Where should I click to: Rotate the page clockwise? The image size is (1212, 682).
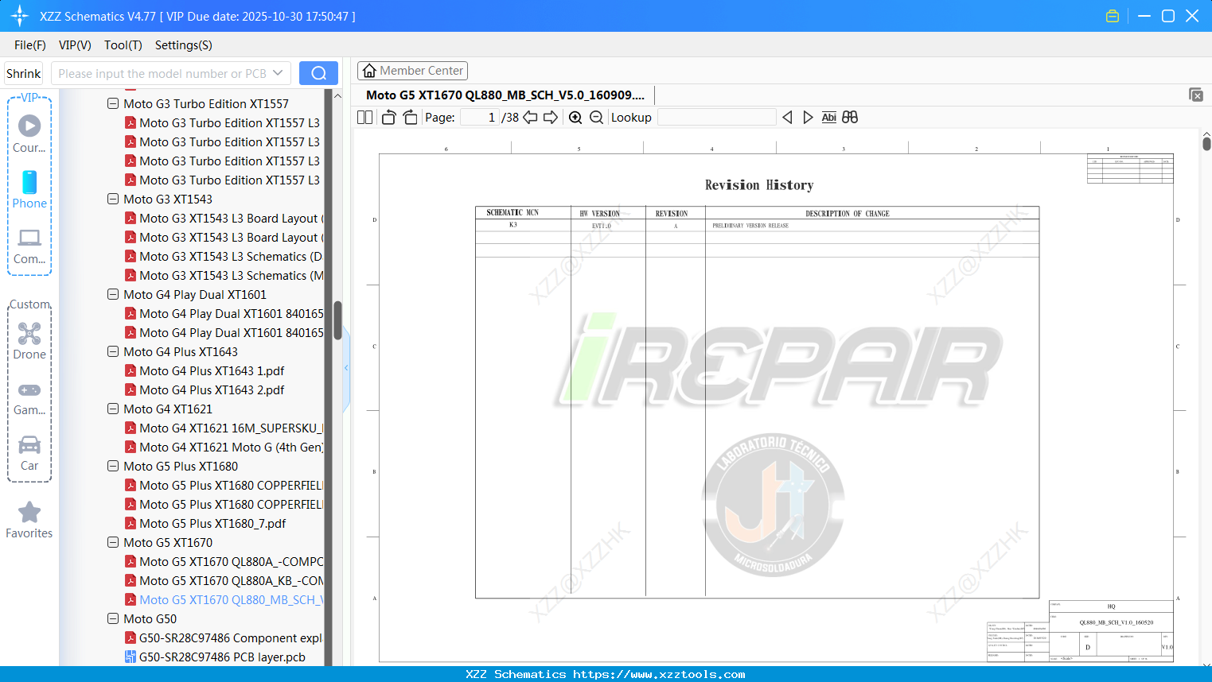coord(409,117)
